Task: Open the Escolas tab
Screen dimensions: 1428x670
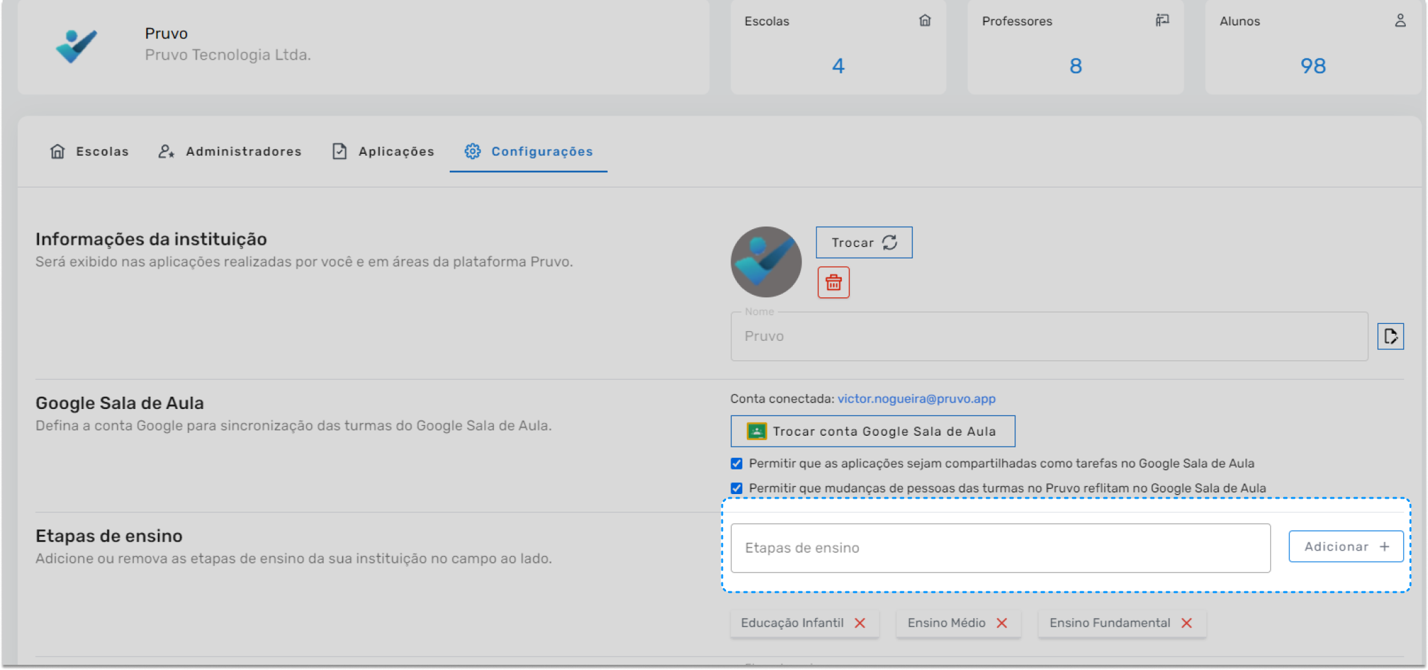Action: tap(89, 151)
